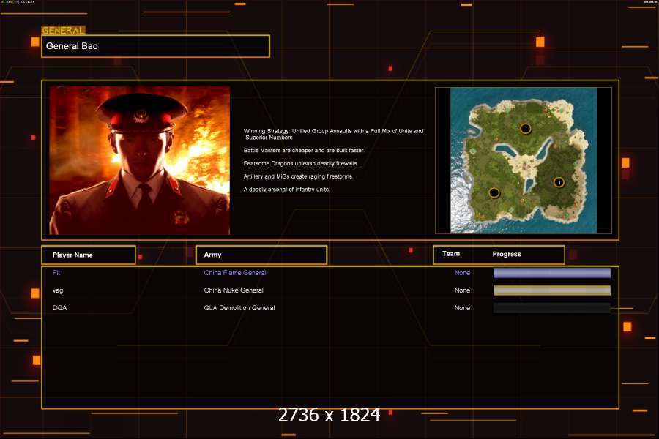Click the Progress column label

(507, 254)
